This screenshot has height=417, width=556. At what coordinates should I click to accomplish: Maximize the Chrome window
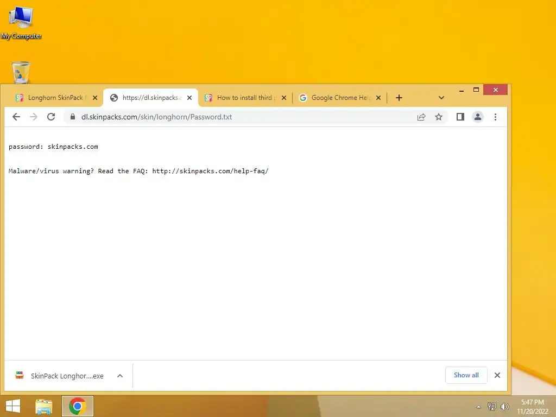(x=476, y=90)
